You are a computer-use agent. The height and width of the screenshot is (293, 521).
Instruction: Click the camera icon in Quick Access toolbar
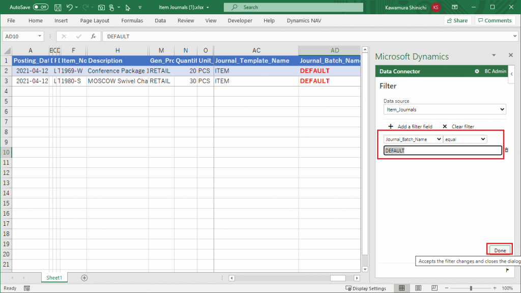pos(101,7)
